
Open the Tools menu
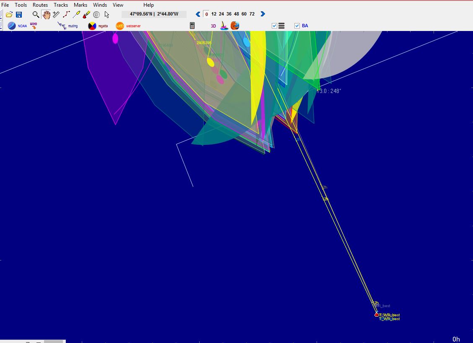[x=21, y=5]
